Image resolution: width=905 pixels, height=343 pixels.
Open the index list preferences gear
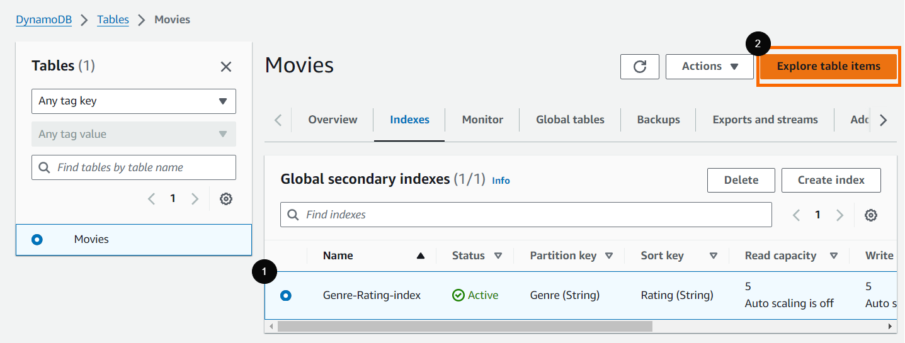pyautogui.click(x=871, y=215)
